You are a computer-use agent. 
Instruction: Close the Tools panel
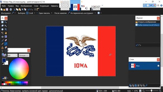[x=6, y=18]
